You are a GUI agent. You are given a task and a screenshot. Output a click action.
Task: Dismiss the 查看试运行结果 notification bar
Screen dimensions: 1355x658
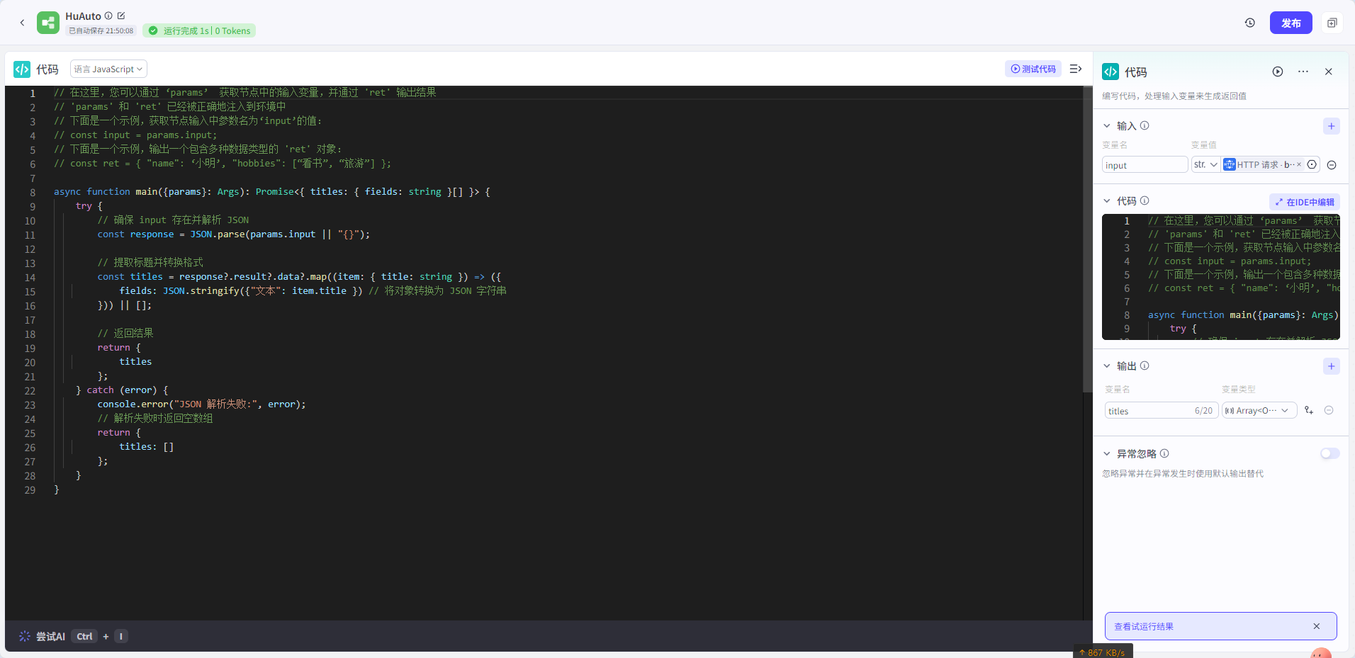point(1316,626)
